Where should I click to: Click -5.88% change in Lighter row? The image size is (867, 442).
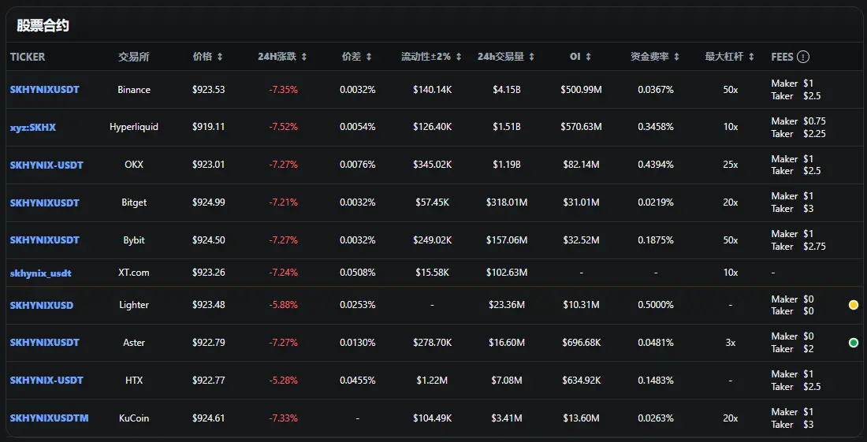(283, 305)
